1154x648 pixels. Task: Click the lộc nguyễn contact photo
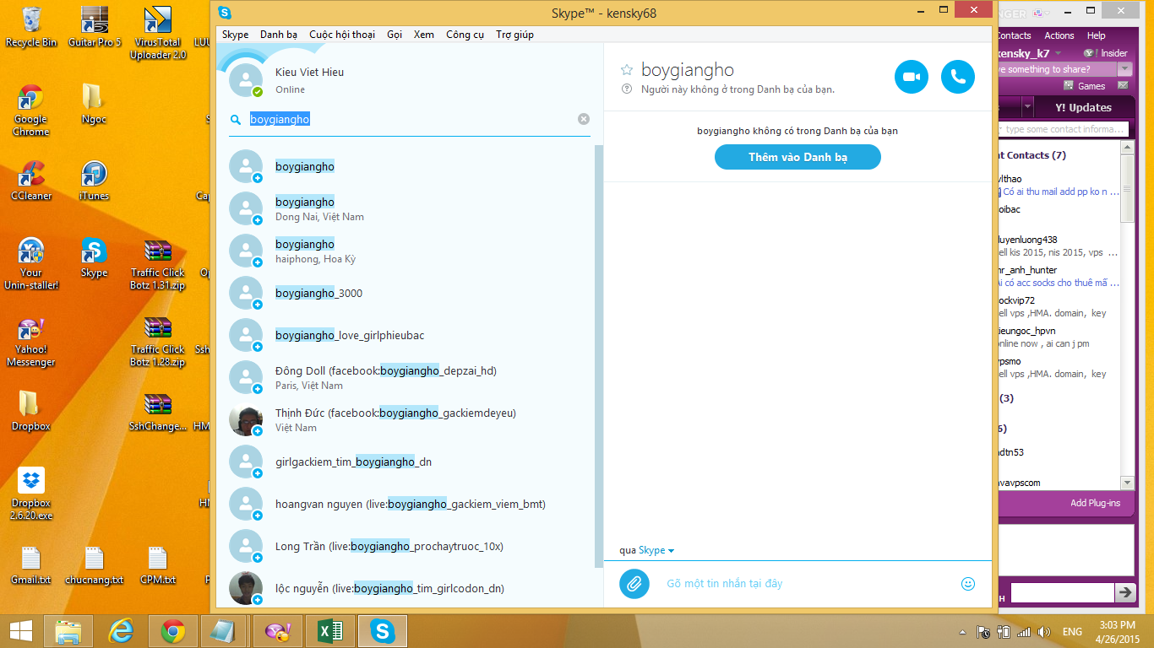click(246, 588)
